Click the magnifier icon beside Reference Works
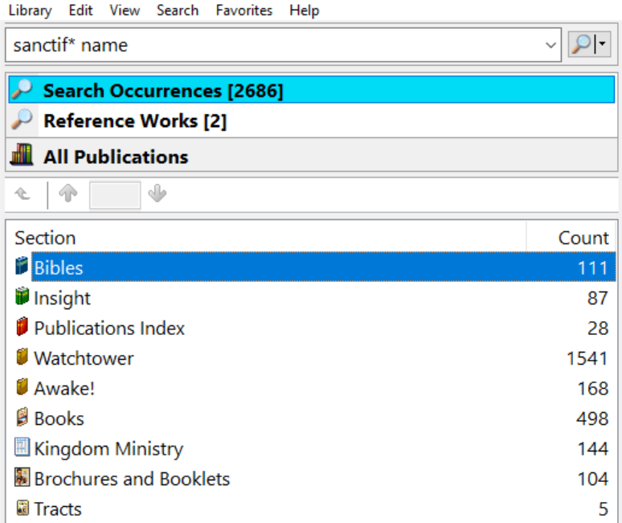 23,119
